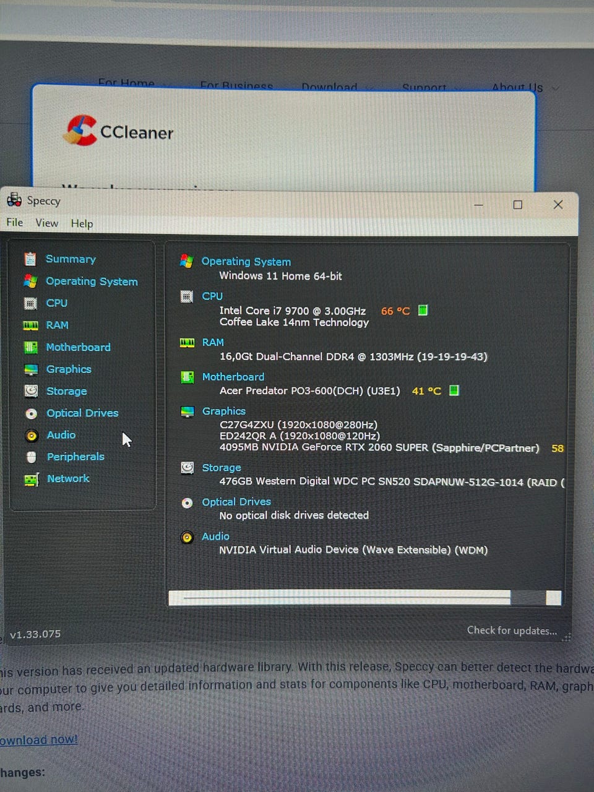Click the green motherboard temperature indicator icon

(x=454, y=390)
